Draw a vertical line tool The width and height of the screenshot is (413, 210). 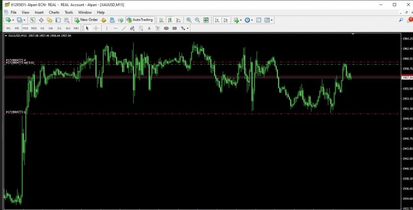(x=107, y=28)
